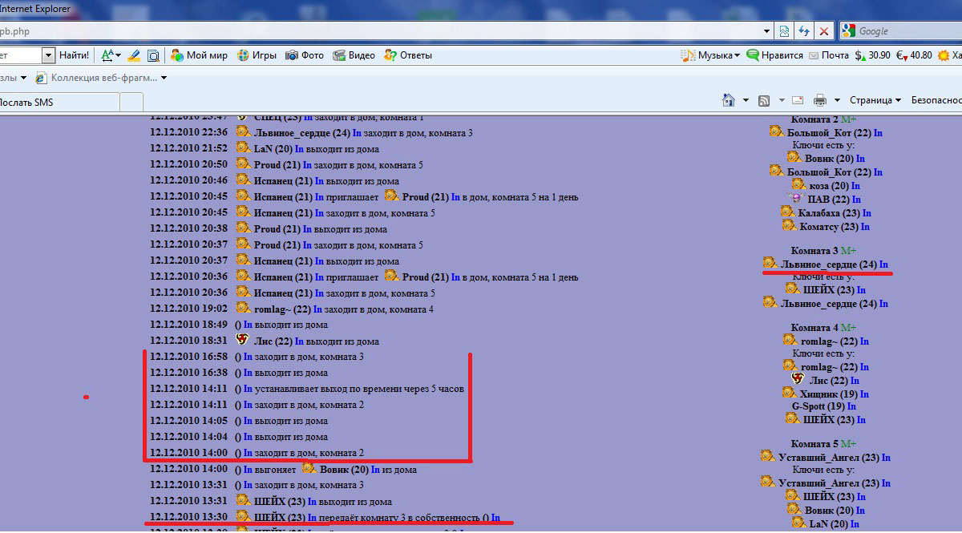Click the Refresh page icon

(x=804, y=31)
